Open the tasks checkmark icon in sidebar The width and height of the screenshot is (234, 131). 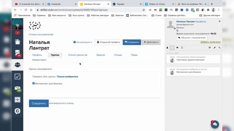(x=18, y=76)
